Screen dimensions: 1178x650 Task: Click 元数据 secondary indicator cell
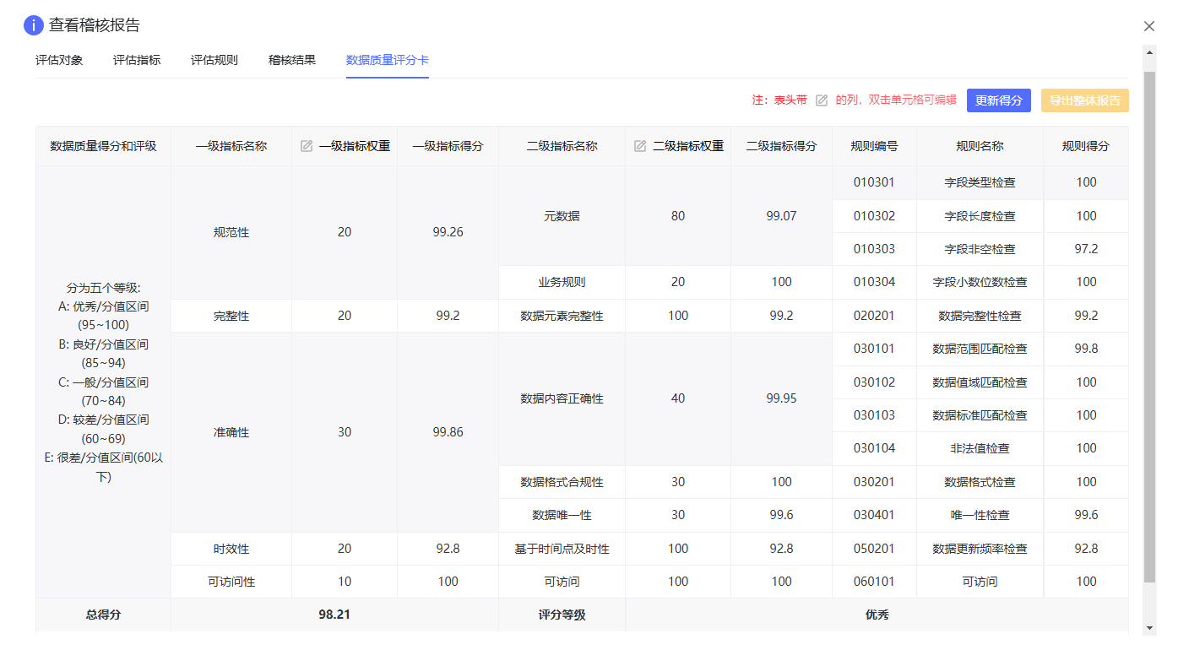562,216
